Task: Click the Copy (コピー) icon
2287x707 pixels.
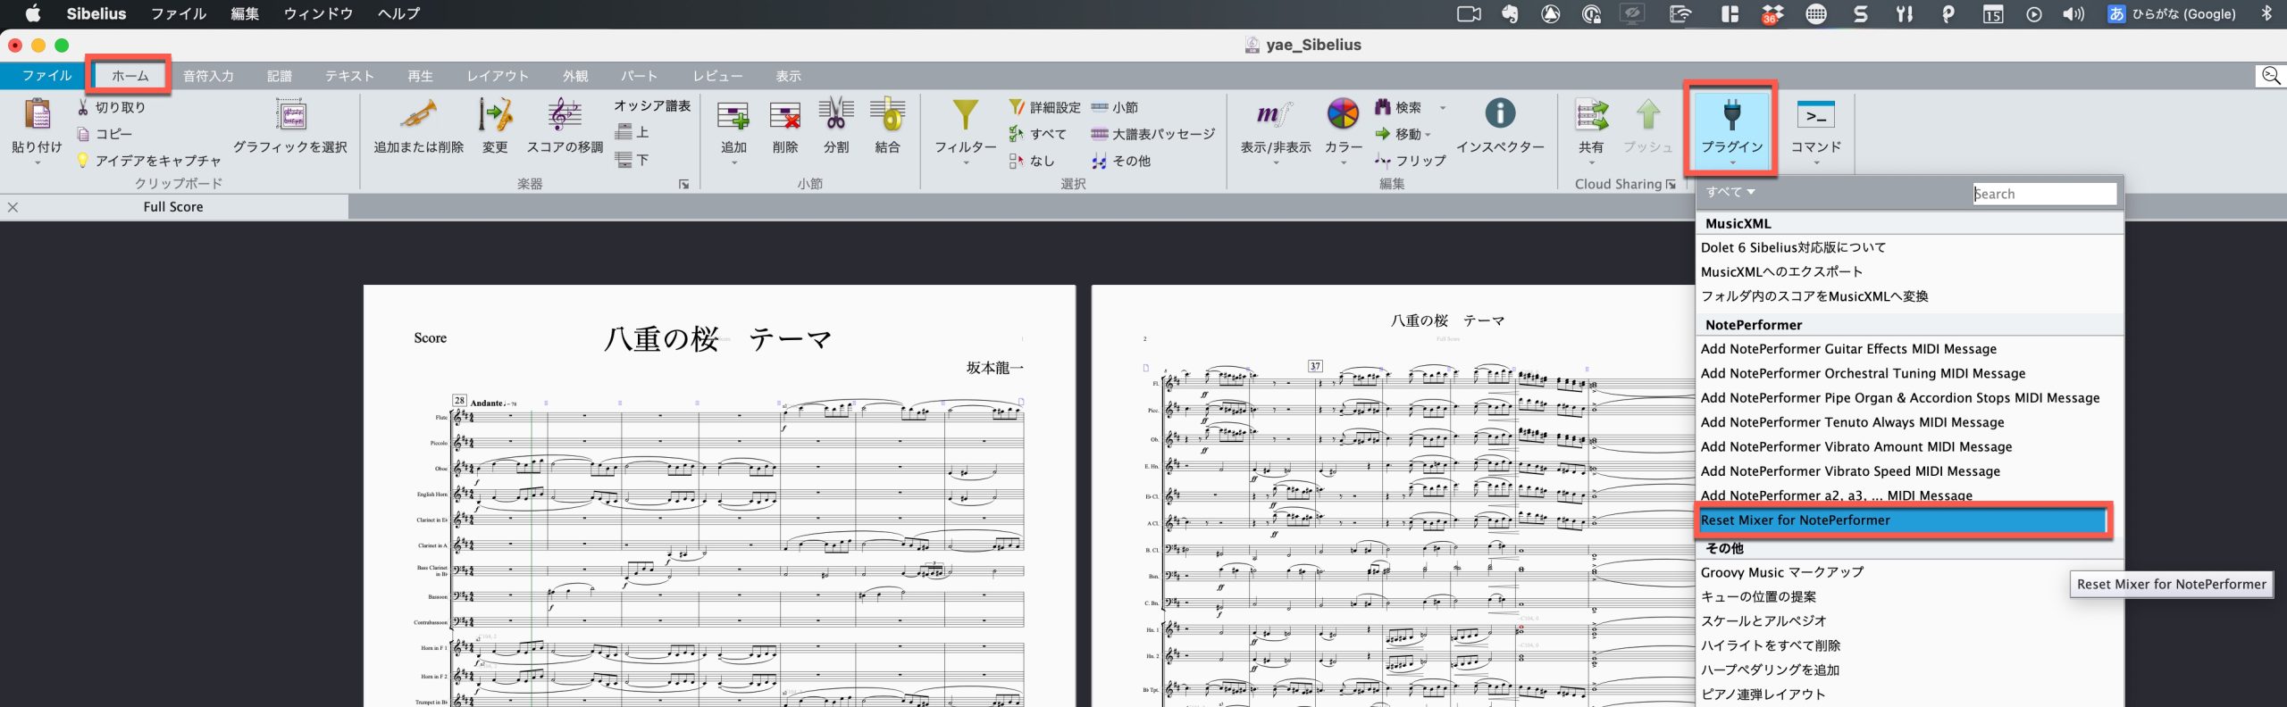Action: tap(83, 134)
